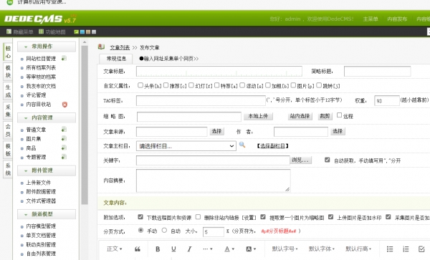Open the 选择副栏目 link
This screenshot has height=260, width=430.
pyautogui.click(x=272, y=146)
